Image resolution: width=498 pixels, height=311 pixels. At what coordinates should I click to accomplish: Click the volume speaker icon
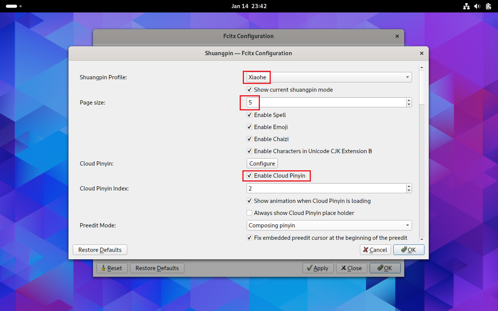pyautogui.click(x=477, y=6)
